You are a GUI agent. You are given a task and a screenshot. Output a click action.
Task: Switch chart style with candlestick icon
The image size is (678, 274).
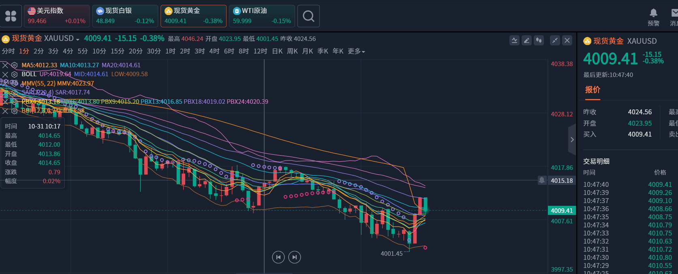tap(539, 40)
